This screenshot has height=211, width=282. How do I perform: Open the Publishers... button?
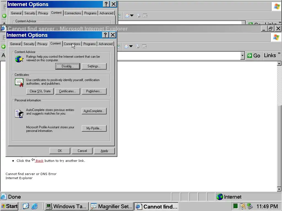tap(94, 91)
